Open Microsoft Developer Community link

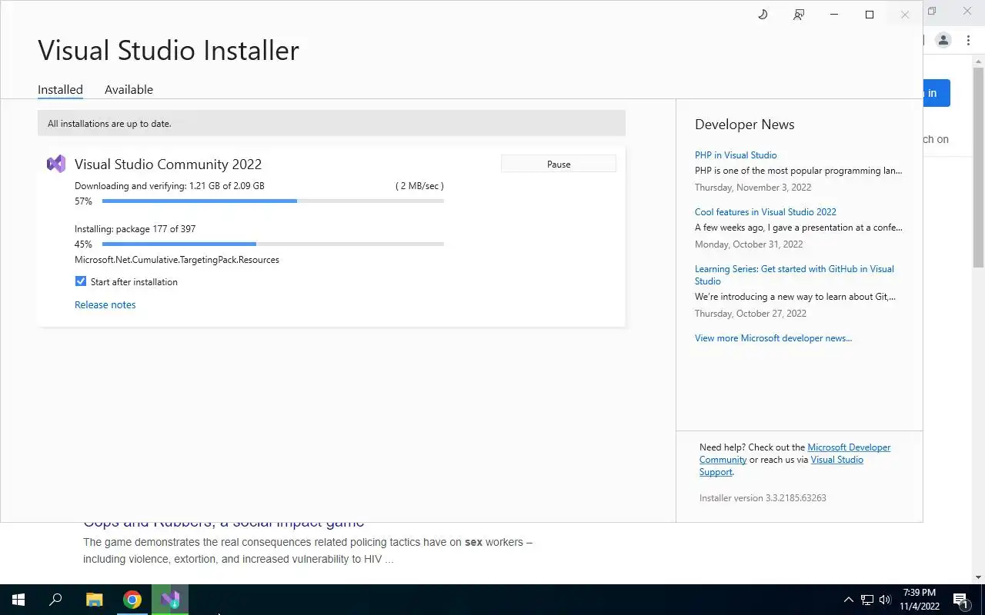click(795, 453)
